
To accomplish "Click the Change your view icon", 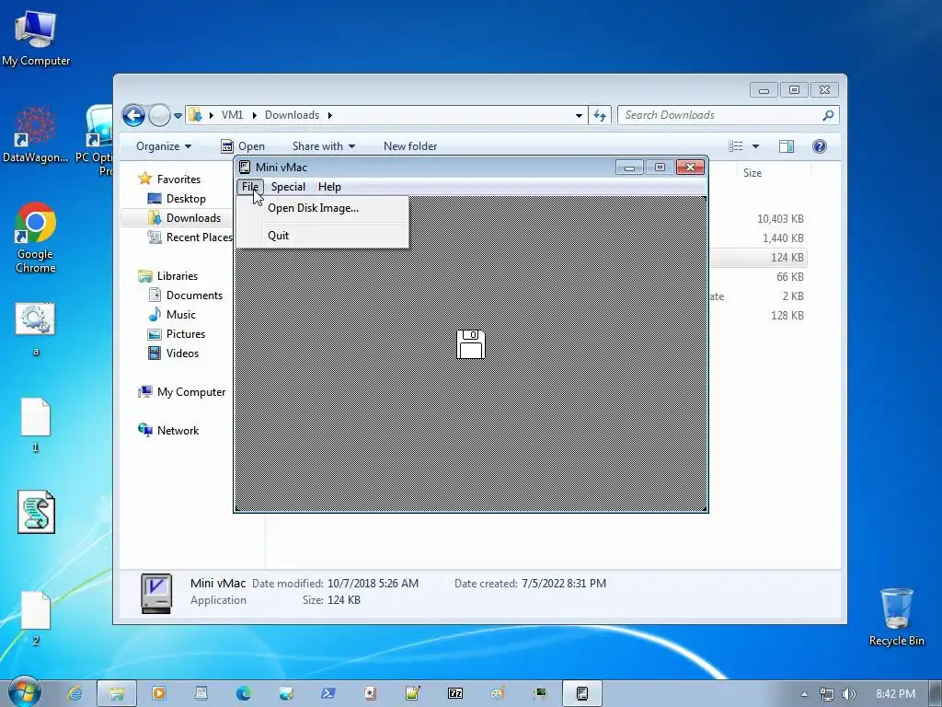I will tap(735, 146).
